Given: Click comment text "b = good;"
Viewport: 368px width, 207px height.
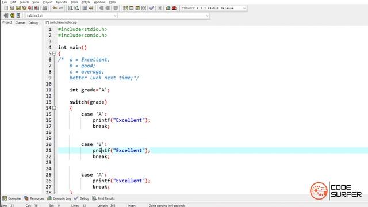Looking at the screenshot, I should 82,66.
